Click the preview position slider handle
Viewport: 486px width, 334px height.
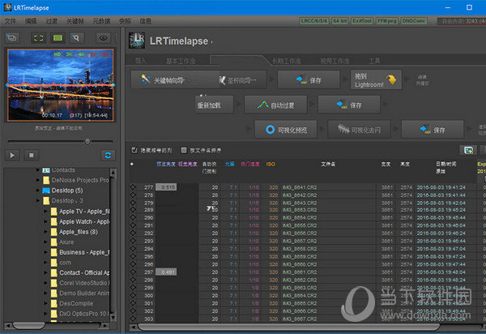tap(87, 142)
